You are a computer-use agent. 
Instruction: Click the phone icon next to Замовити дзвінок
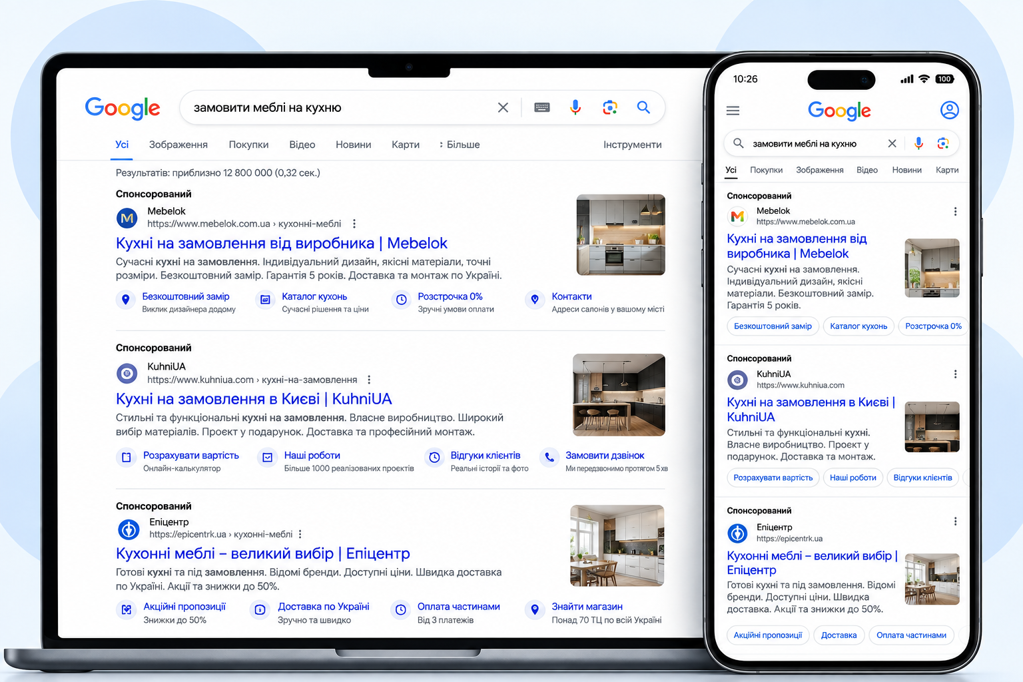pyautogui.click(x=549, y=458)
